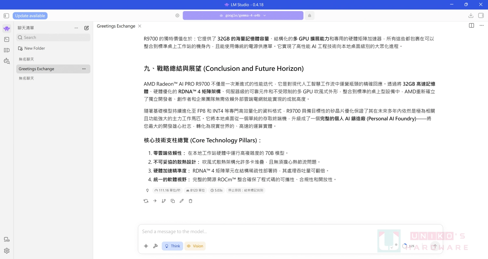Click the 12% context usage indicator
This screenshot has height=259, width=488.
tap(408, 246)
